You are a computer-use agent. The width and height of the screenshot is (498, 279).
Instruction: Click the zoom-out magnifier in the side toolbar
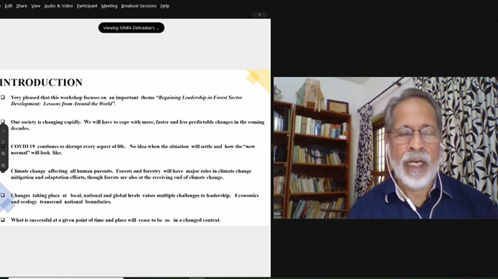(x=3, y=165)
